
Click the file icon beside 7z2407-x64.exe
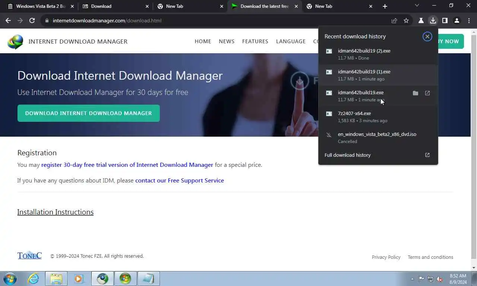point(329,114)
